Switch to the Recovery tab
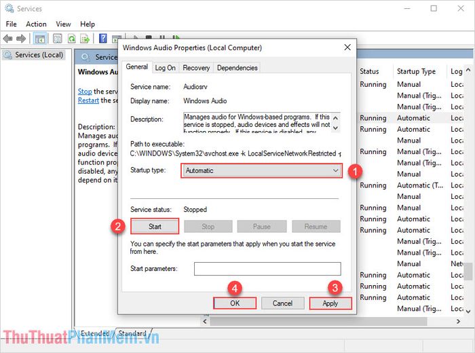The height and width of the screenshot is (353, 475). [x=196, y=68]
